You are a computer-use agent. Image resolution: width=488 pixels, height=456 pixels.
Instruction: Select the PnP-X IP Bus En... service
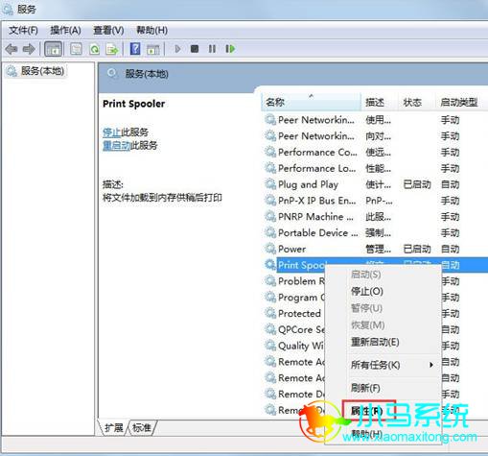[x=375, y=201]
